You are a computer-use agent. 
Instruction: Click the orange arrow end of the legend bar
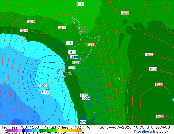click(82, 130)
